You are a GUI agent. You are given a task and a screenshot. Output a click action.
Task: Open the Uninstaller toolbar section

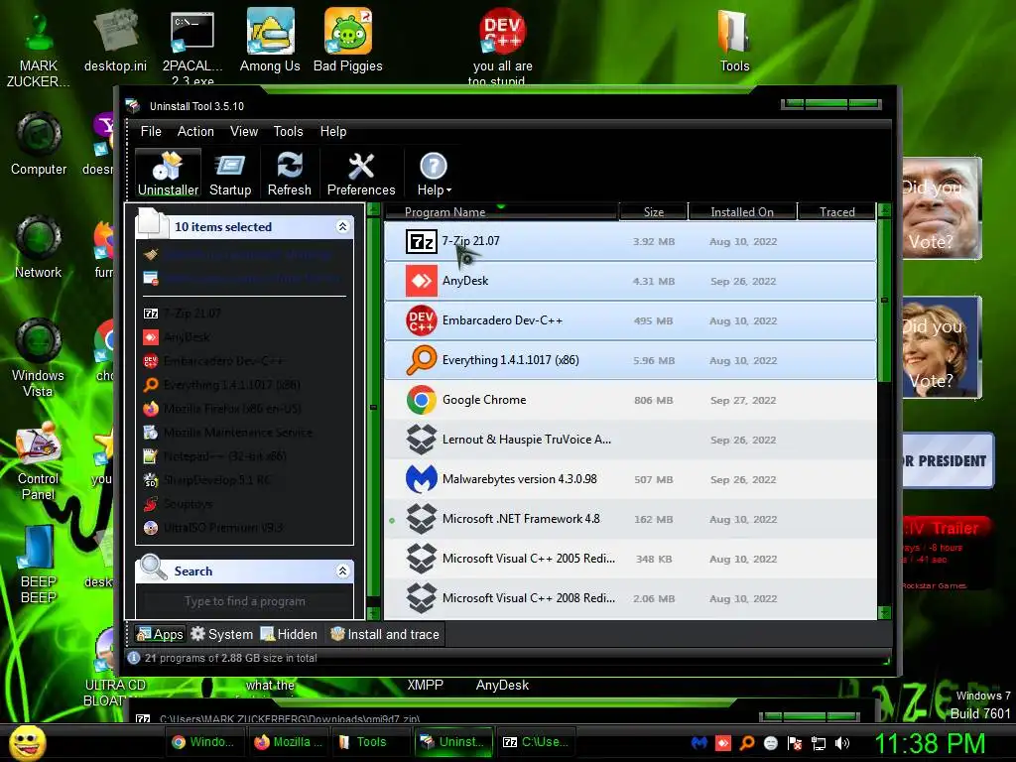[168, 173]
